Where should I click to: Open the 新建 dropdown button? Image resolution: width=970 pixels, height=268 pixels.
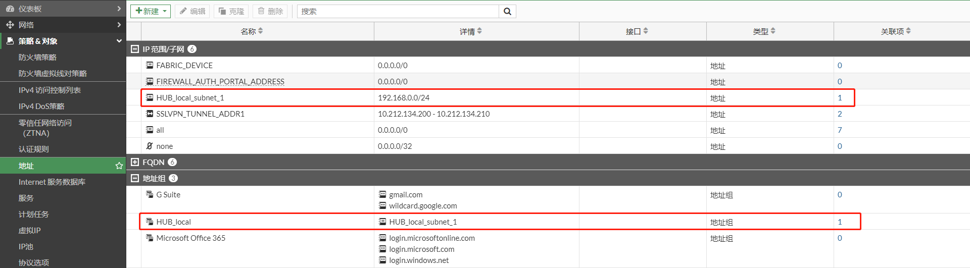point(151,12)
